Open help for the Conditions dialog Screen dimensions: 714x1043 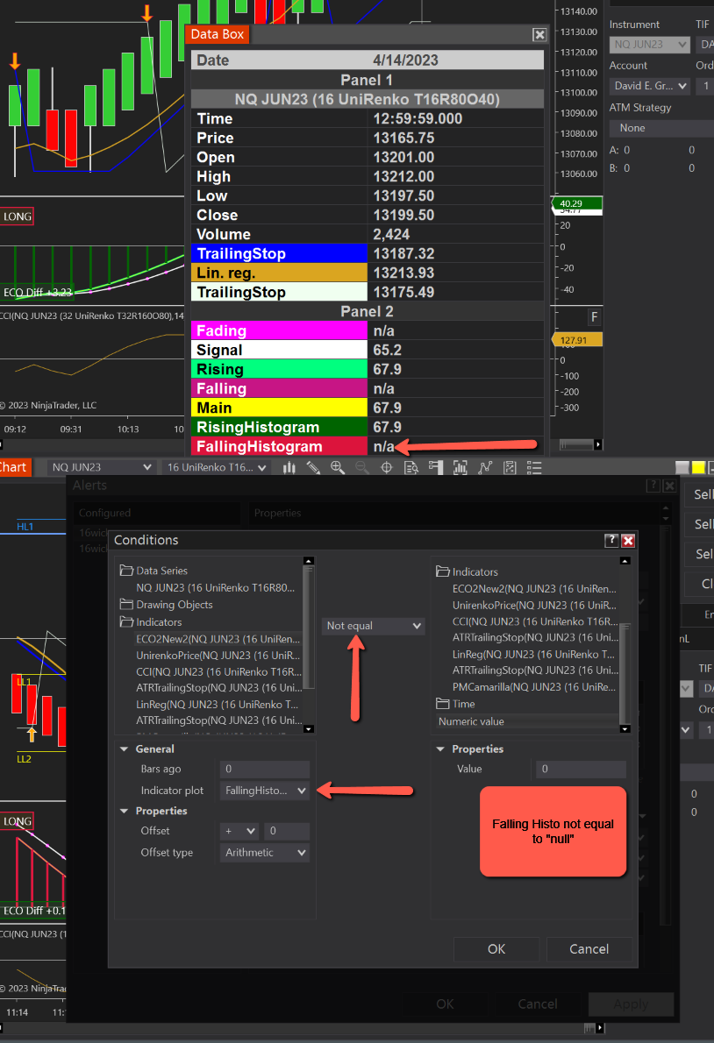point(611,540)
